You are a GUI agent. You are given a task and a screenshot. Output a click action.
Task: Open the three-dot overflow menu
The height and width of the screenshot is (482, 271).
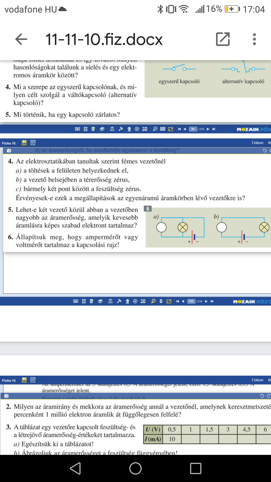[254, 39]
